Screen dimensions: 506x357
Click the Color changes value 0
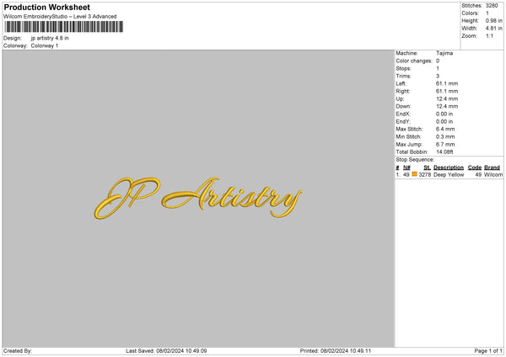click(438, 61)
